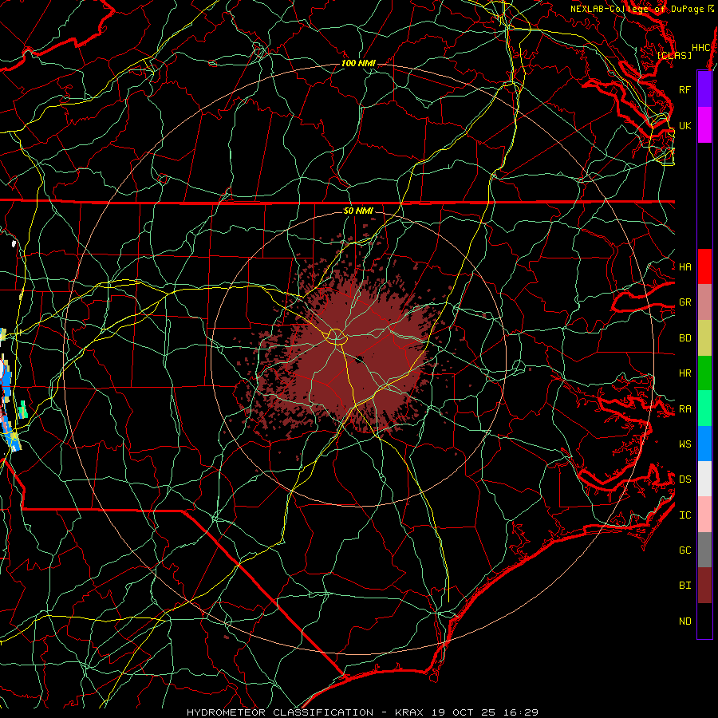The height and width of the screenshot is (718, 718).
Task: Click the BI legend label
Action: coord(684,586)
